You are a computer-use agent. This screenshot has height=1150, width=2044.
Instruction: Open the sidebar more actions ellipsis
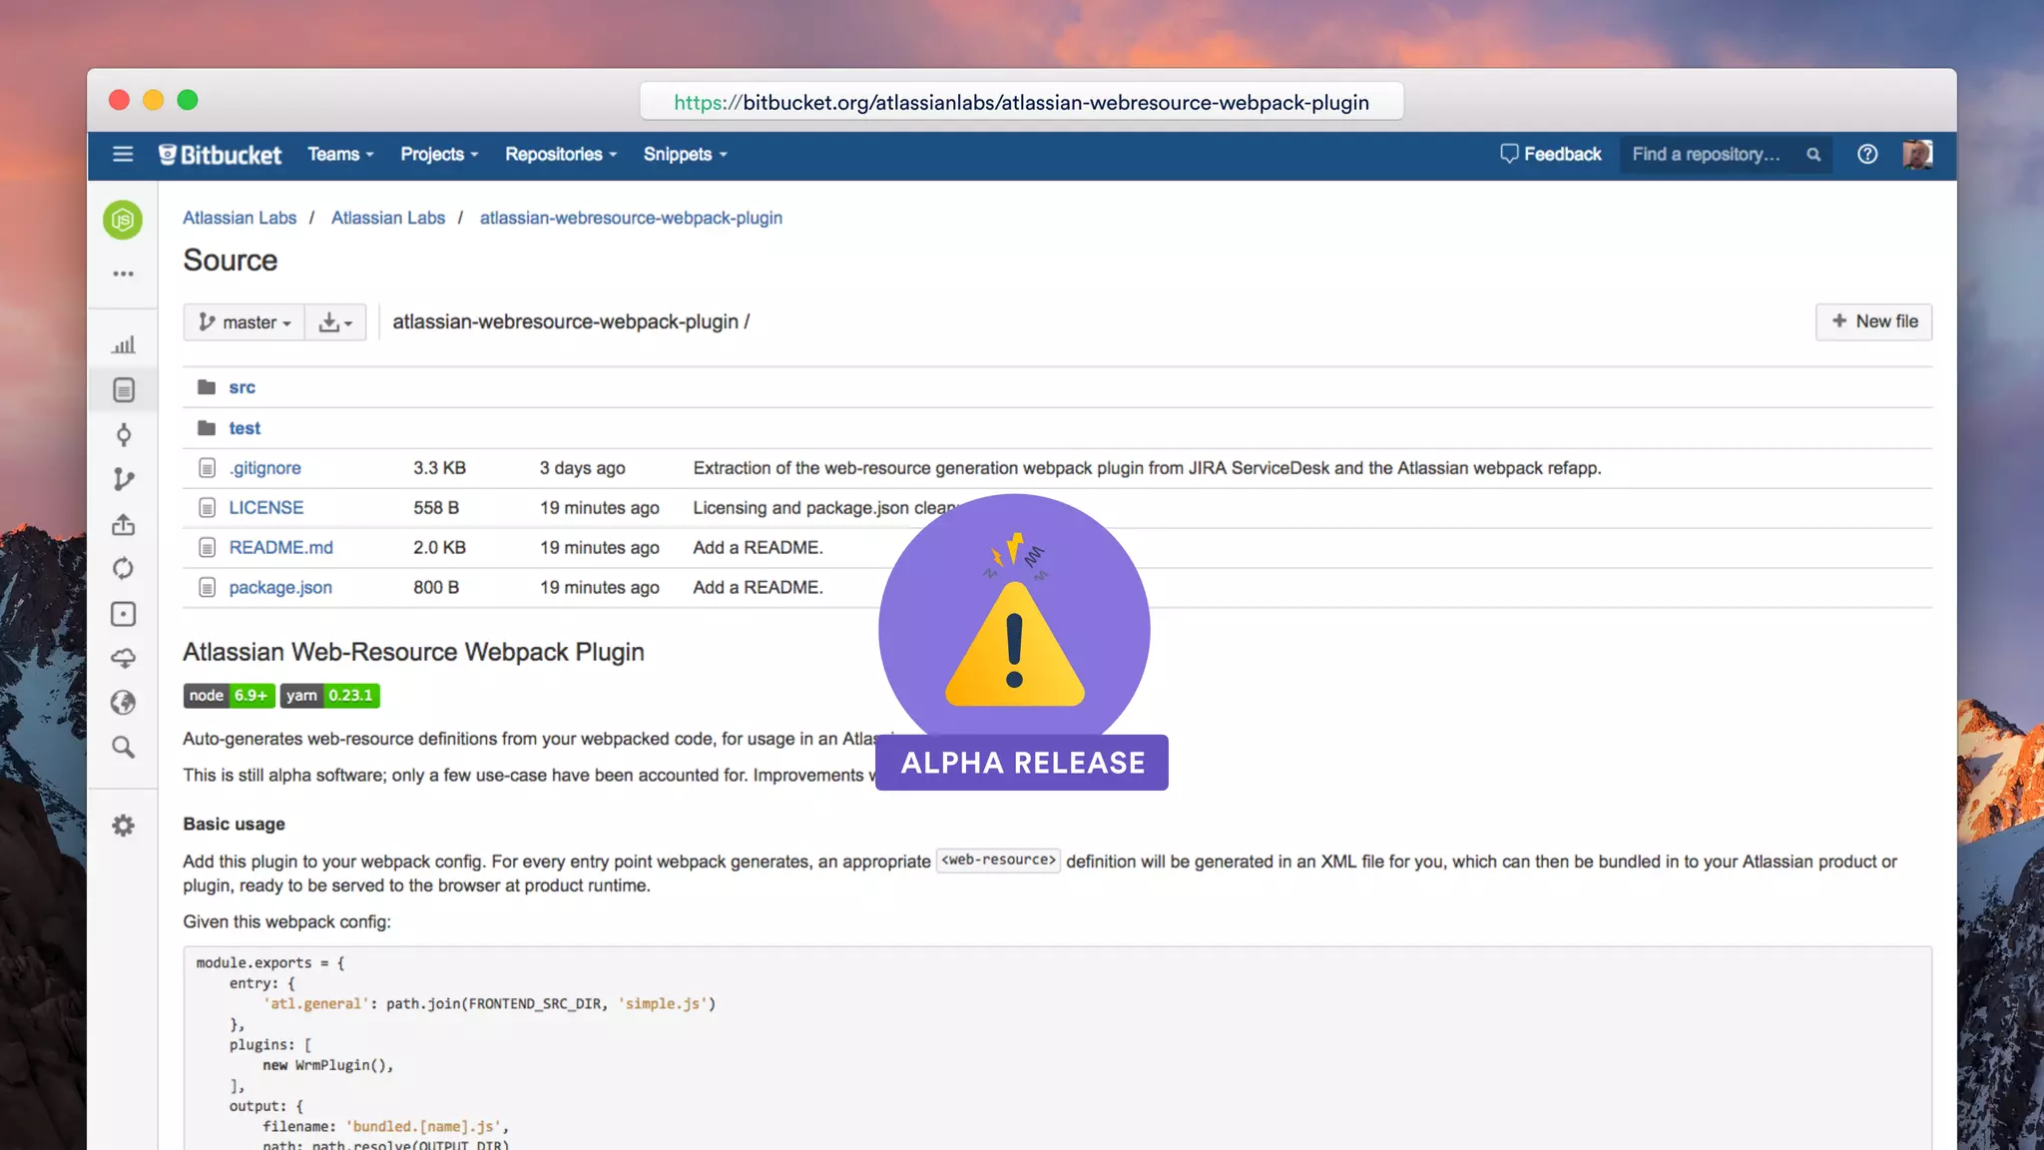123,274
